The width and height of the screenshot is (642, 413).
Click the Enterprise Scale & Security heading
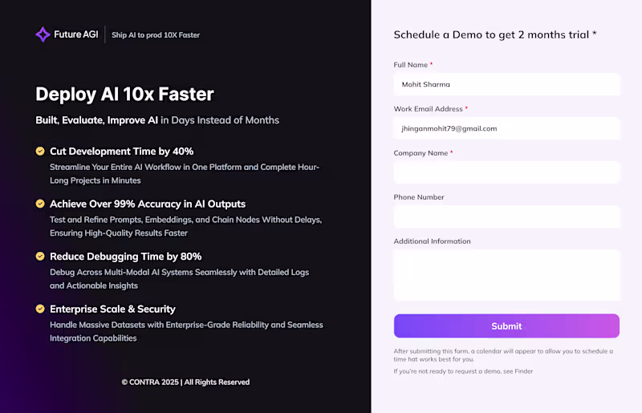click(112, 309)
